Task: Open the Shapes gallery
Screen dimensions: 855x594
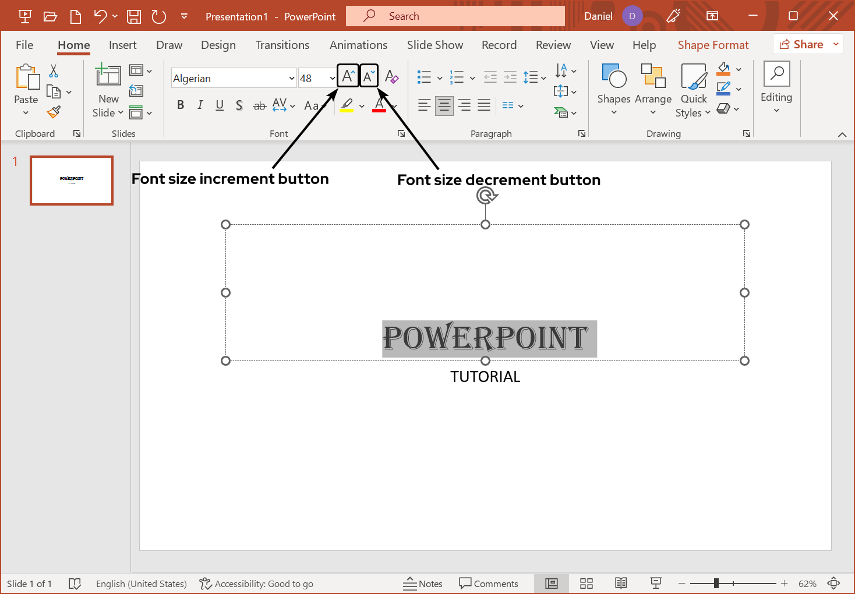Action: tap(613, 89)
